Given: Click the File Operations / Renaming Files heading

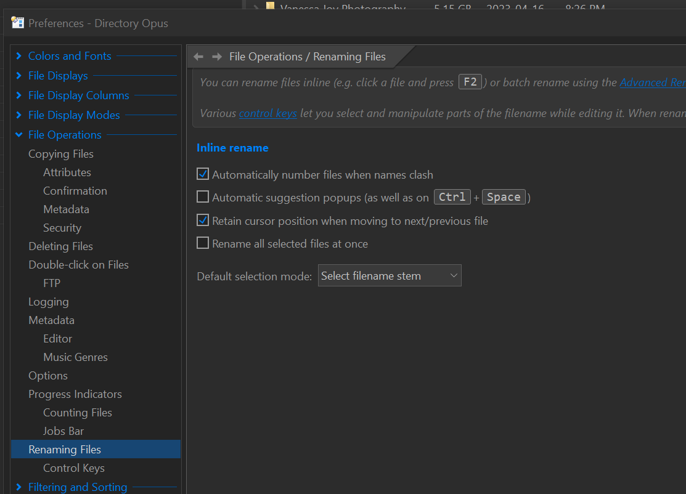Looking at the screenshot, I should tap(307, 57).
